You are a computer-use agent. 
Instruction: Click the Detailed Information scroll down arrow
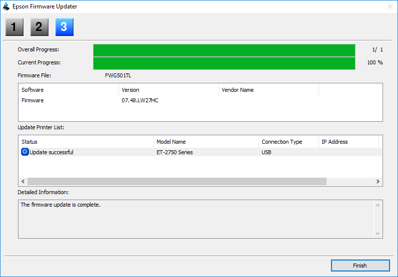point(378,233)
